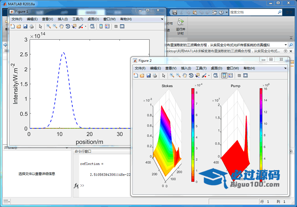This screenshot has height=207, width=297.
Task: Print figure icon in Figure 1 toolbar
Action: click(x=32, y=26)
